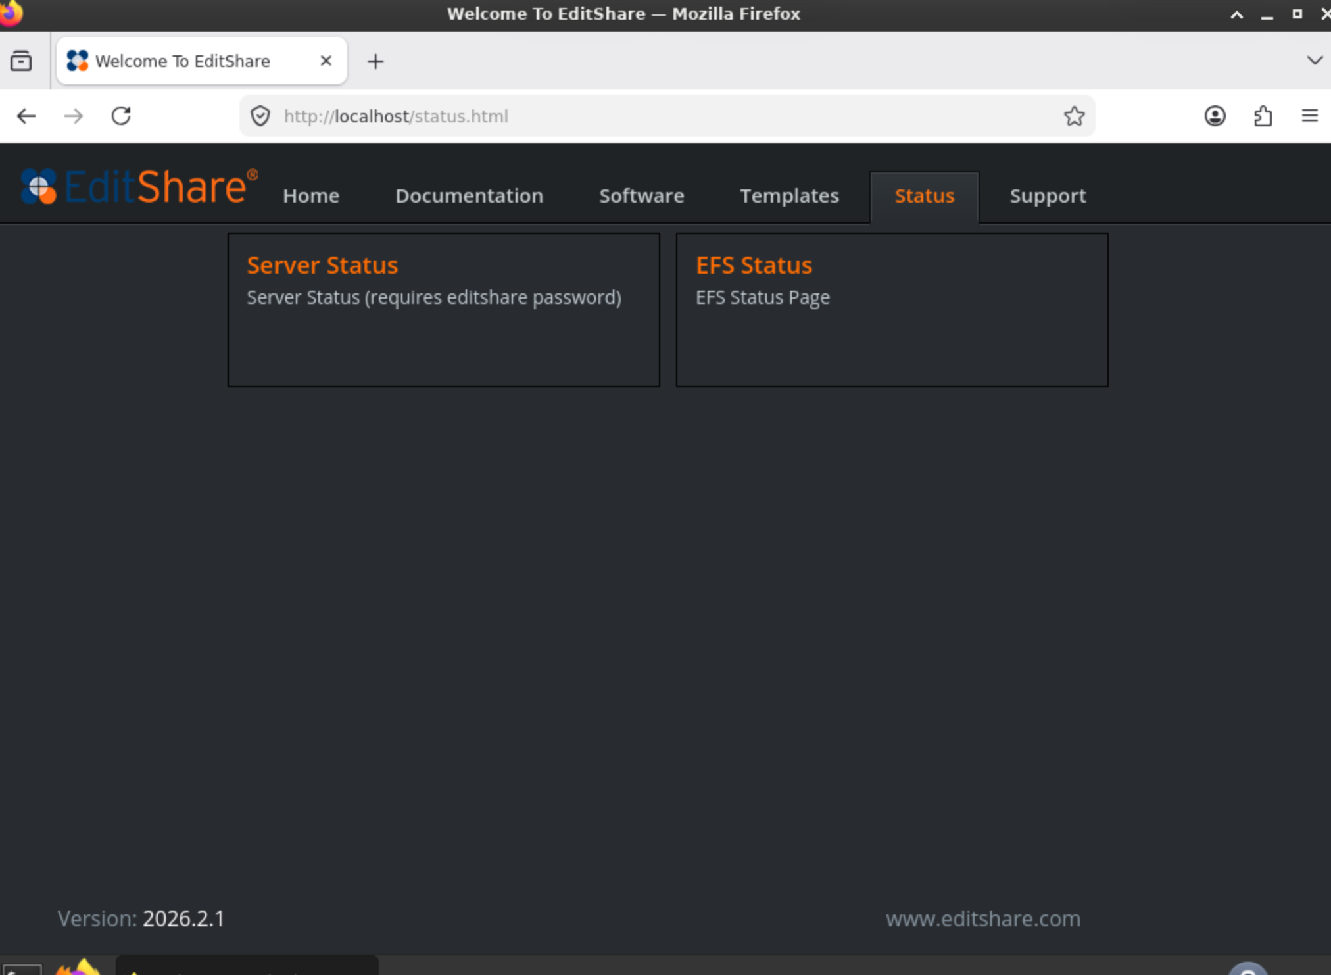
Task: Click the Firefox icon in the title bar
Action: click(11, 13)
